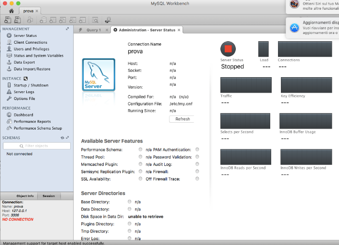Screen dimensions: 339x245
Task: Open the Session tab
Action: [x=48, y=196]
